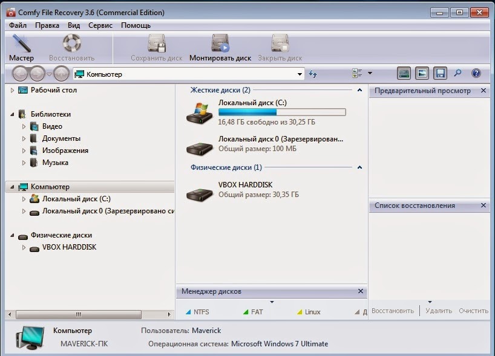Click the tree scrollbar right arrow
Image resolution: width=495 pixels, height=356 pixels.
(169, 314)
